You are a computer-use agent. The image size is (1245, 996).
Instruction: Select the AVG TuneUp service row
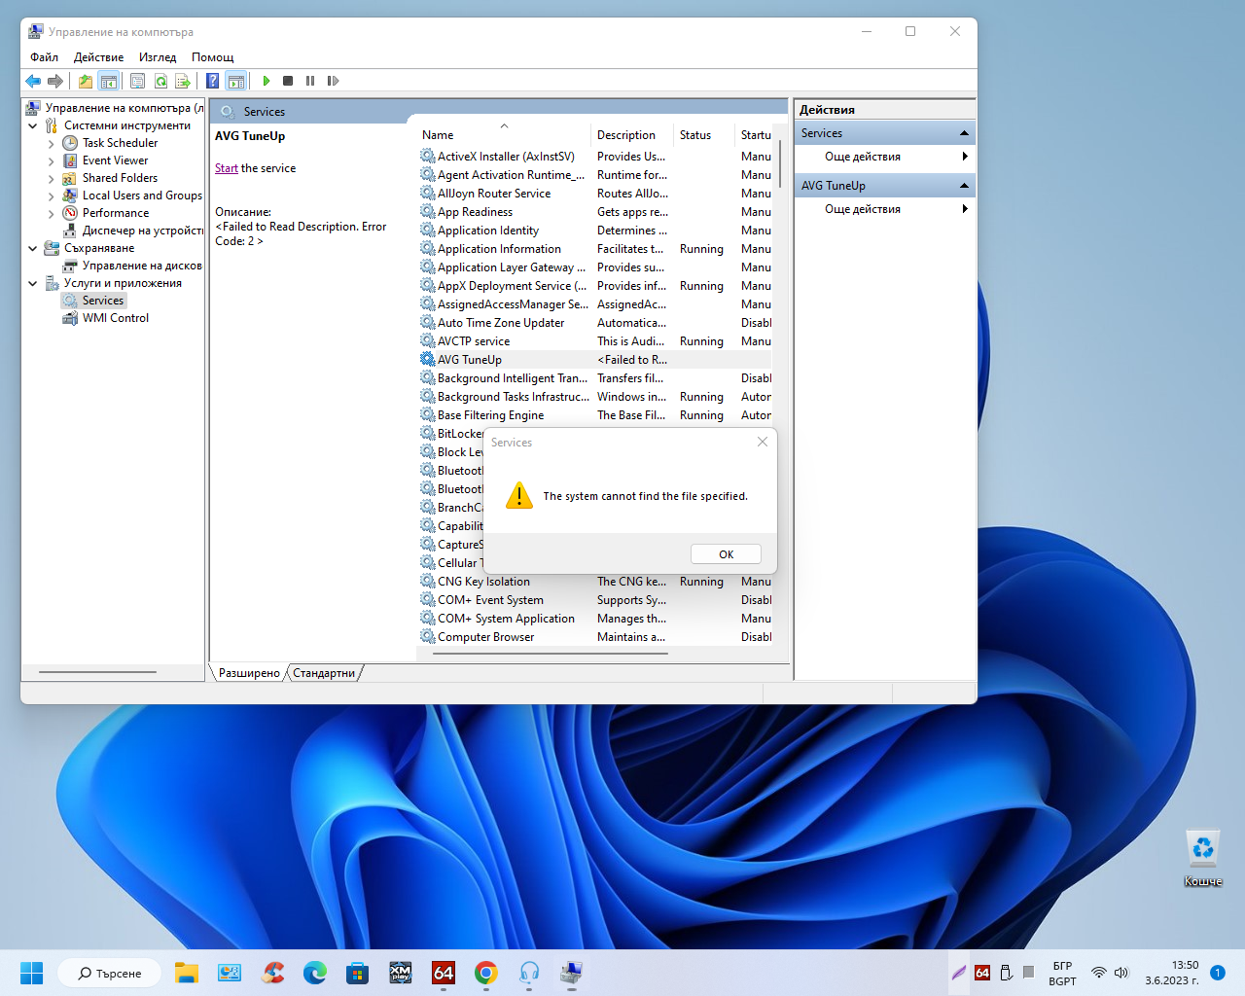pos(595,360)
